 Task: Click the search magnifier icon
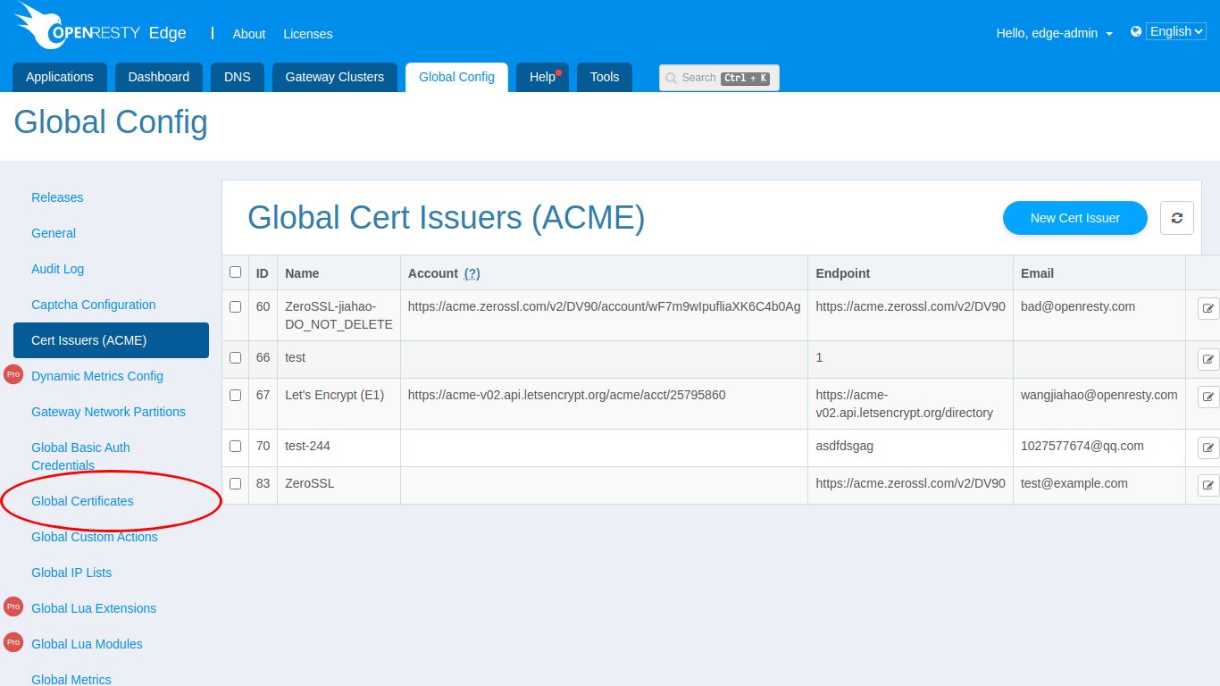point(671,78)
